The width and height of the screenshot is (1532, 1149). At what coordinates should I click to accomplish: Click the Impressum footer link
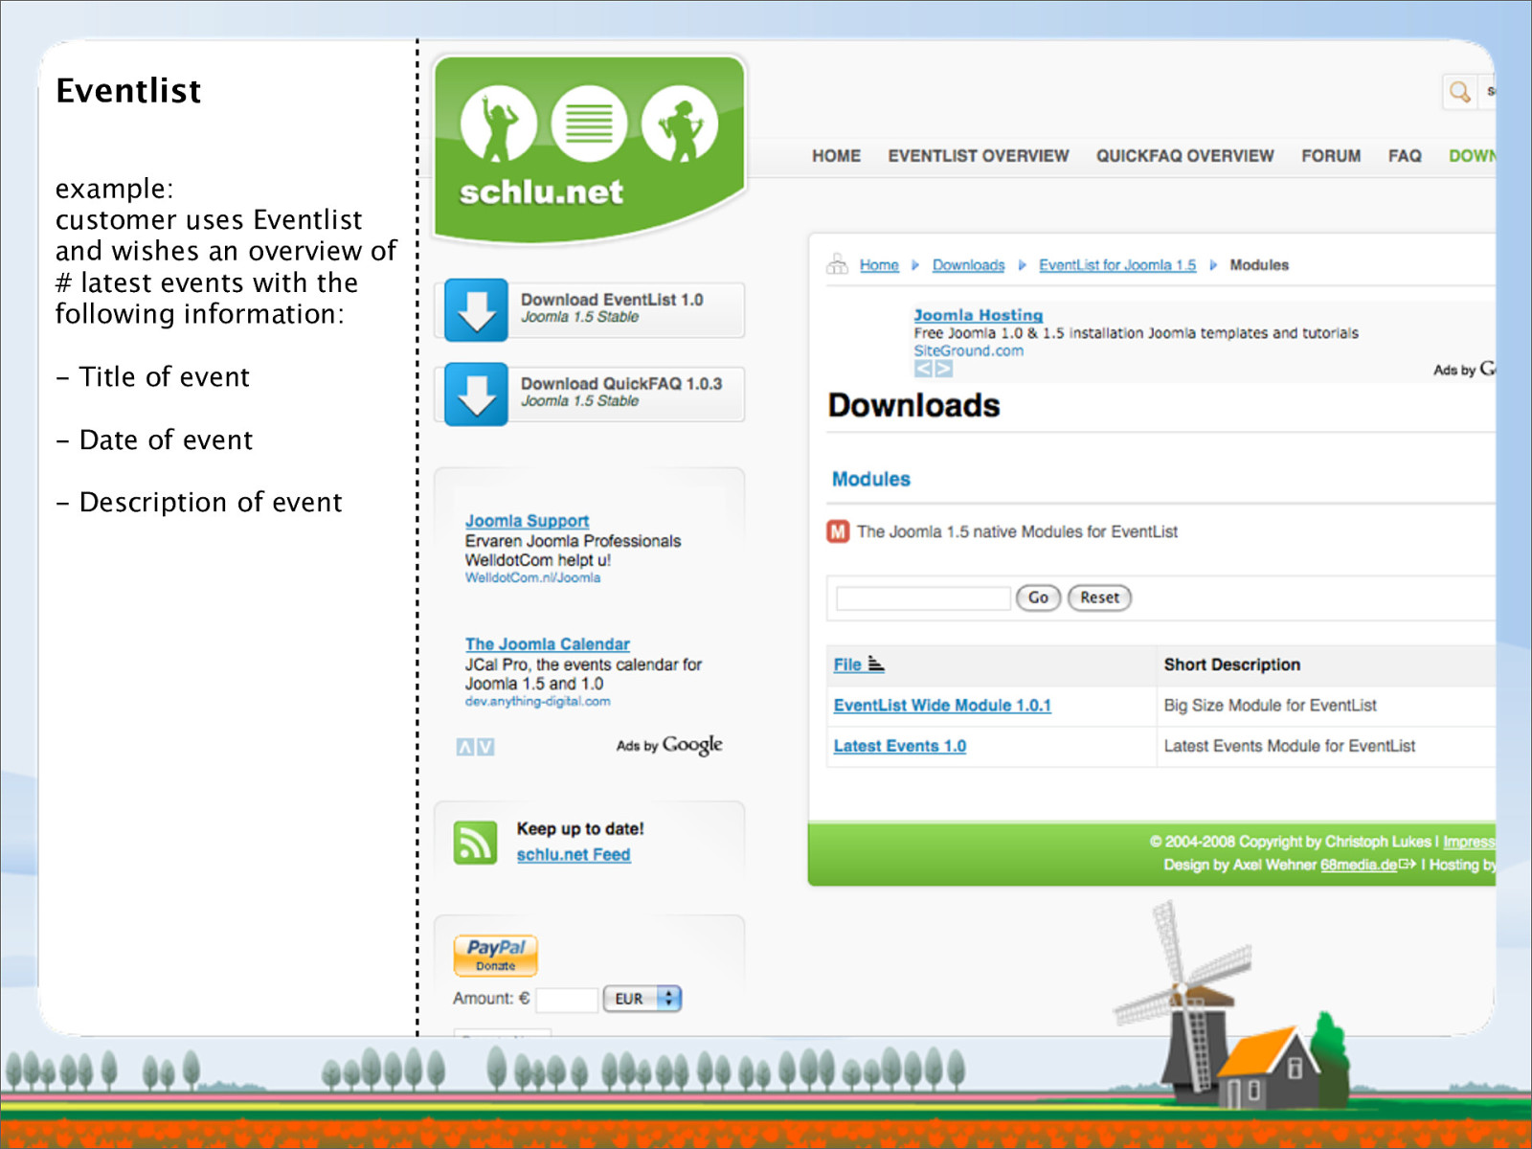[1470, 842]
